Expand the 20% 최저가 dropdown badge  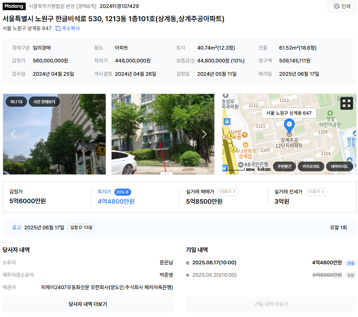(x=123, y=192)
